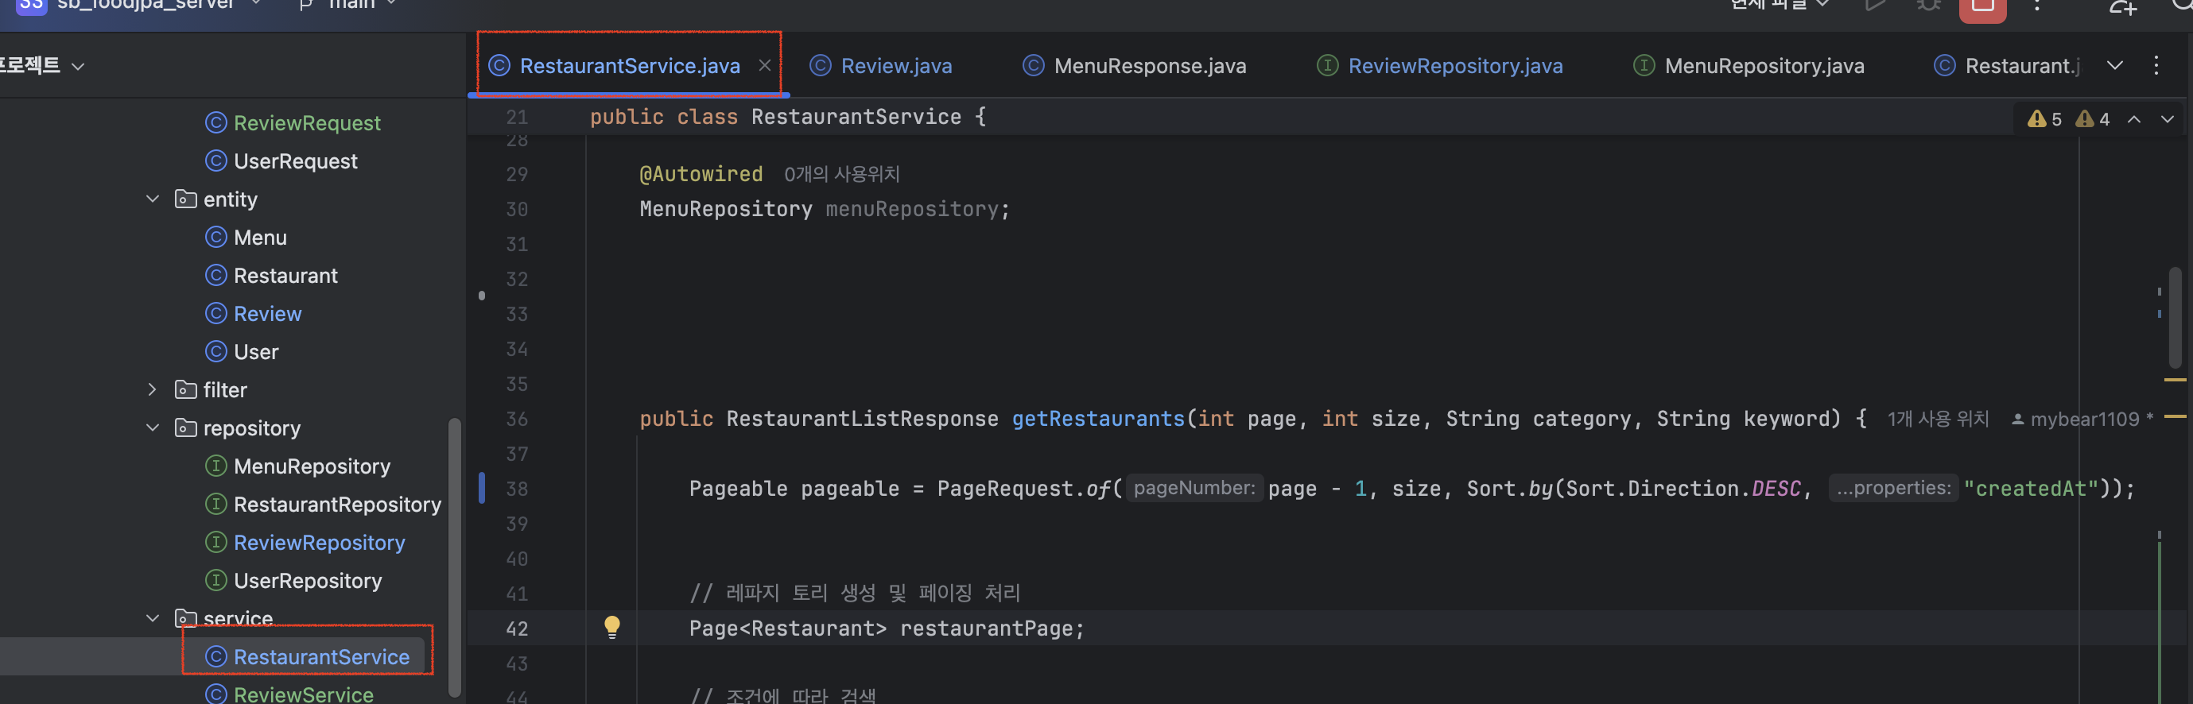2193x704 pixels.
Task: Click line number 38 in the gutter
Action: coord(517,489)
